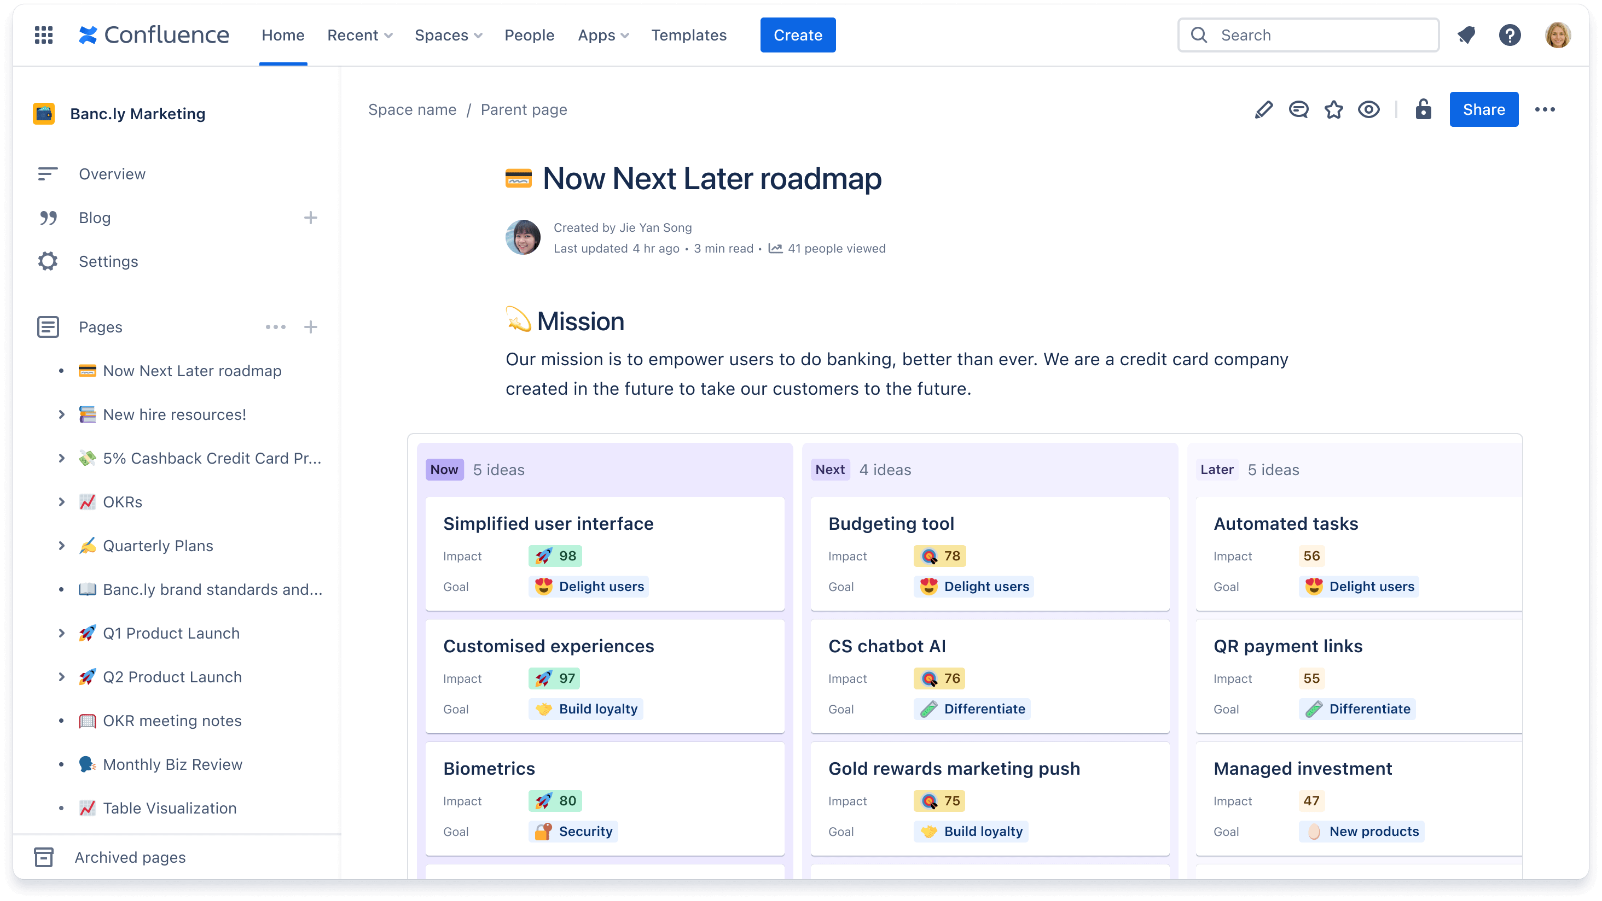Open the Apps dropdown menu
This screenshot has height=901, width=1602.
603,34
